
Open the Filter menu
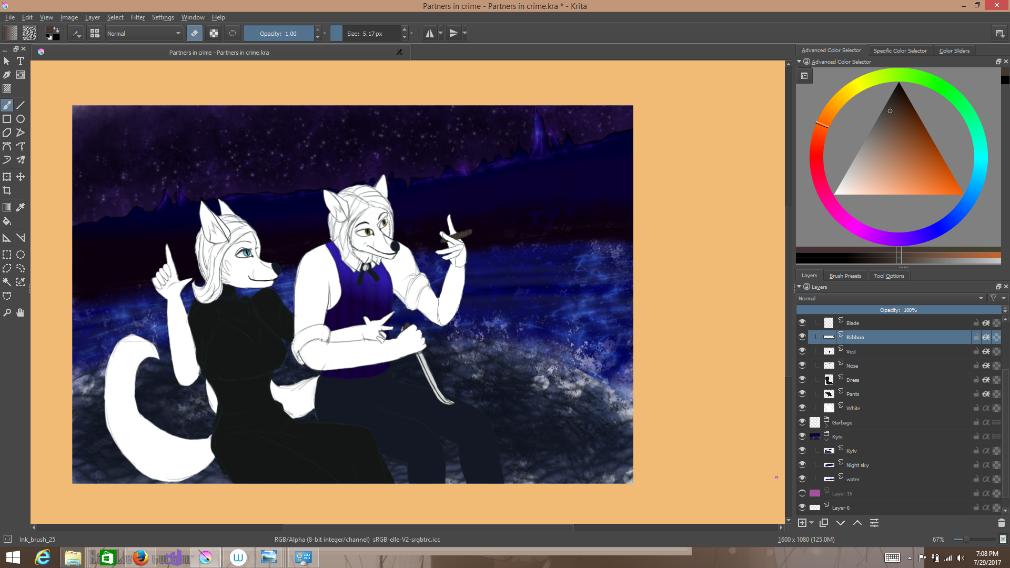pos(137,17)
